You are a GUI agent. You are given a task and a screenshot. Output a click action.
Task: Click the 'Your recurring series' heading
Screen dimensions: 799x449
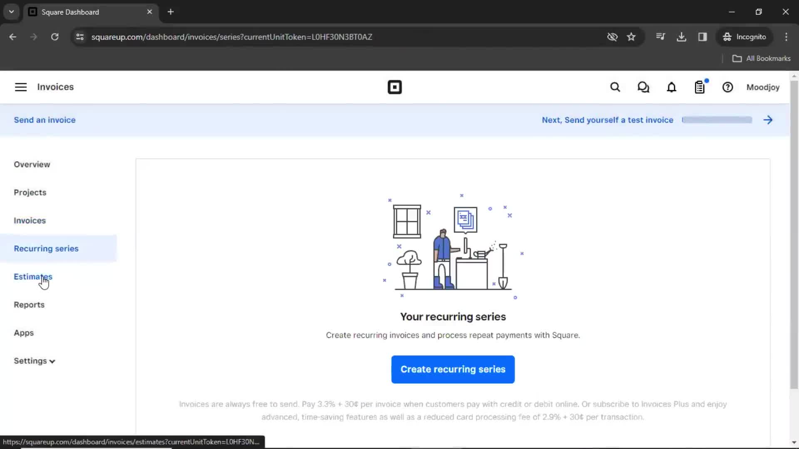click(x=453, y=317)
